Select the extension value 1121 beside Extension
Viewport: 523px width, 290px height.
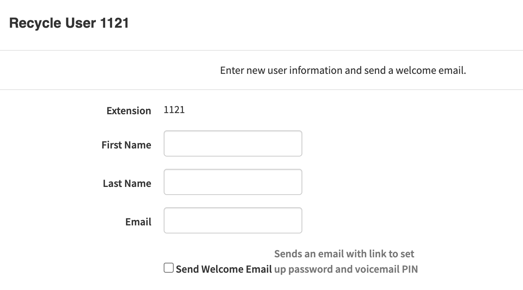tap(174, 110)
